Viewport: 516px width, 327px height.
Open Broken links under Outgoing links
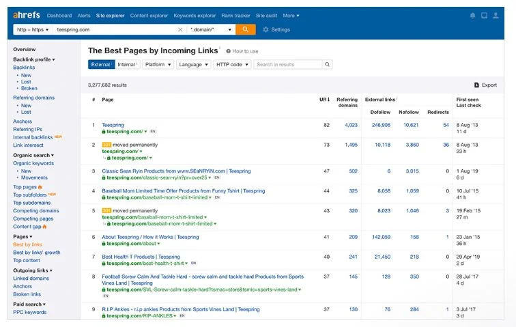point(27,294)
